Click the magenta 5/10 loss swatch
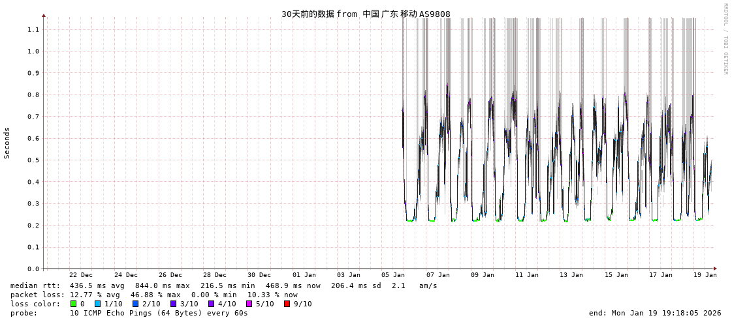Viewport: 732px width, 322px height. pos(249,304)
